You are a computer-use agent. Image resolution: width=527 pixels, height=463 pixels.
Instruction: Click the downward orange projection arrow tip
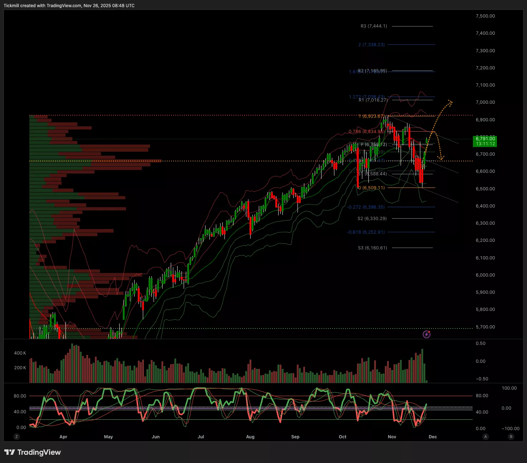[x=443, y=158]
